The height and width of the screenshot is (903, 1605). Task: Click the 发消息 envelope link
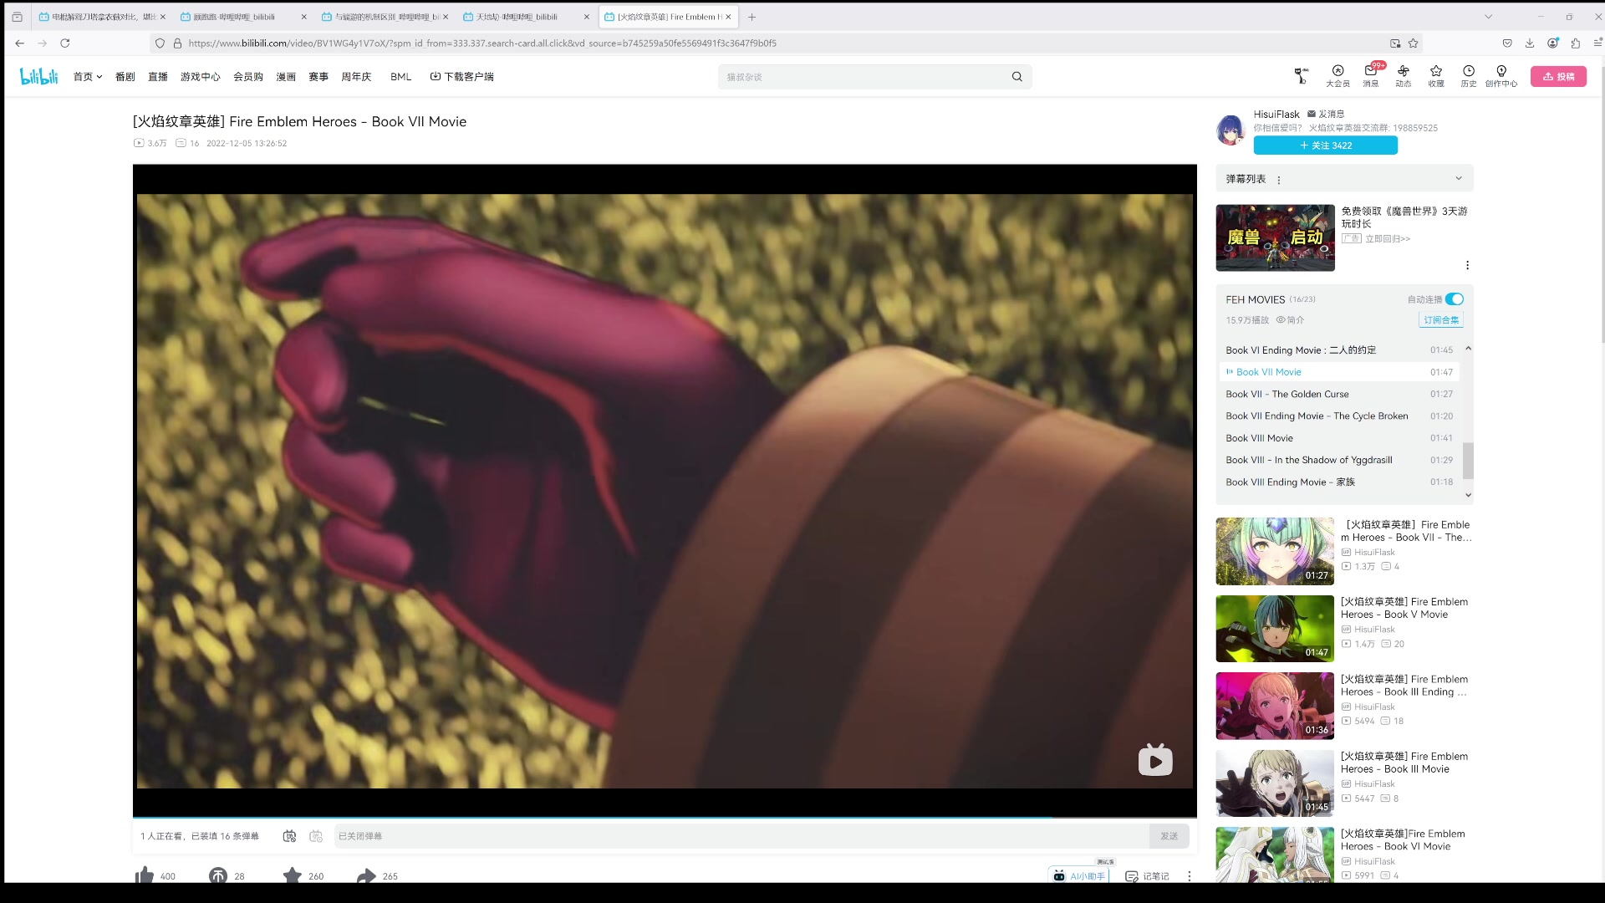[1326, 114]
